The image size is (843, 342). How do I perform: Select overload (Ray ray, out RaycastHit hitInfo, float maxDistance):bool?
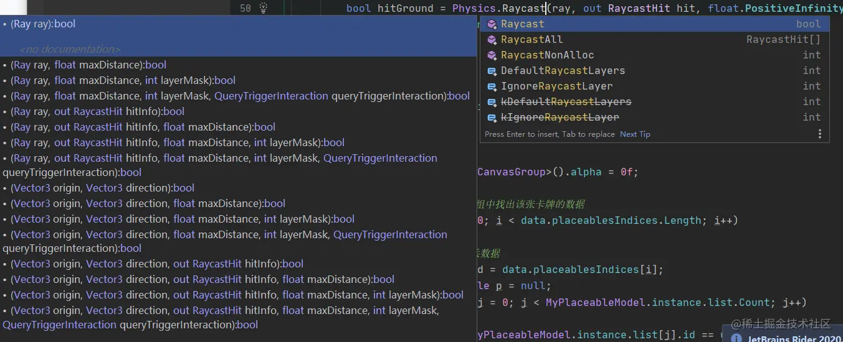(139, 127)
